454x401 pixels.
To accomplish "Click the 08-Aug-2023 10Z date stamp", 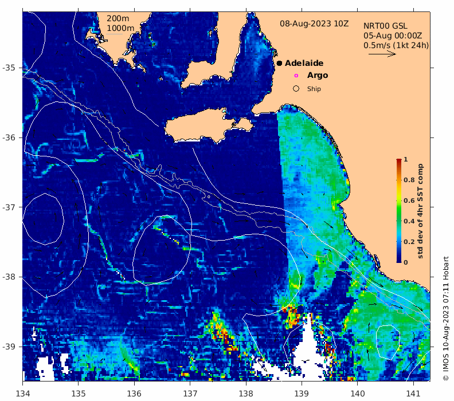I will coord(314,23).
